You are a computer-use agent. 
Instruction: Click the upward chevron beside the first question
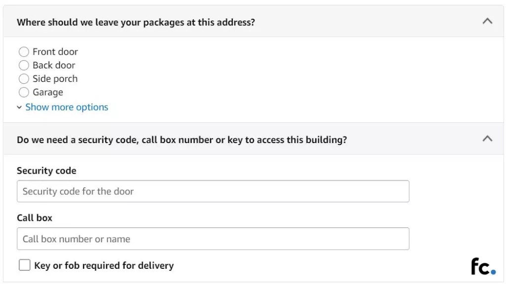[x=487, y=21]
